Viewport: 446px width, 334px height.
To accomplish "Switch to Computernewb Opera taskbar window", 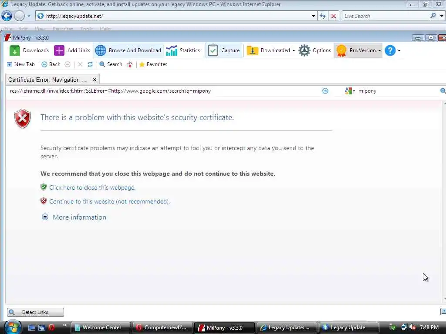I will pyautogui.click(x=162, y=327).
